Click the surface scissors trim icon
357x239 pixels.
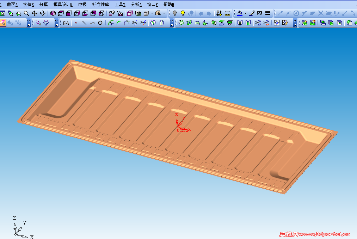(258, 23)
